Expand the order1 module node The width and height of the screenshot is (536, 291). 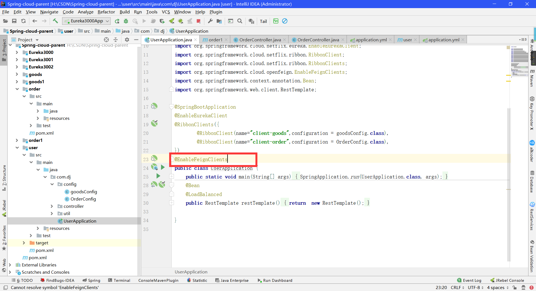[x=17, y=140]
